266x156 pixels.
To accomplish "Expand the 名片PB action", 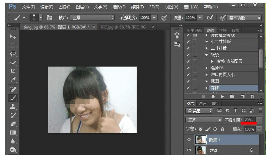I will (207, 68).
